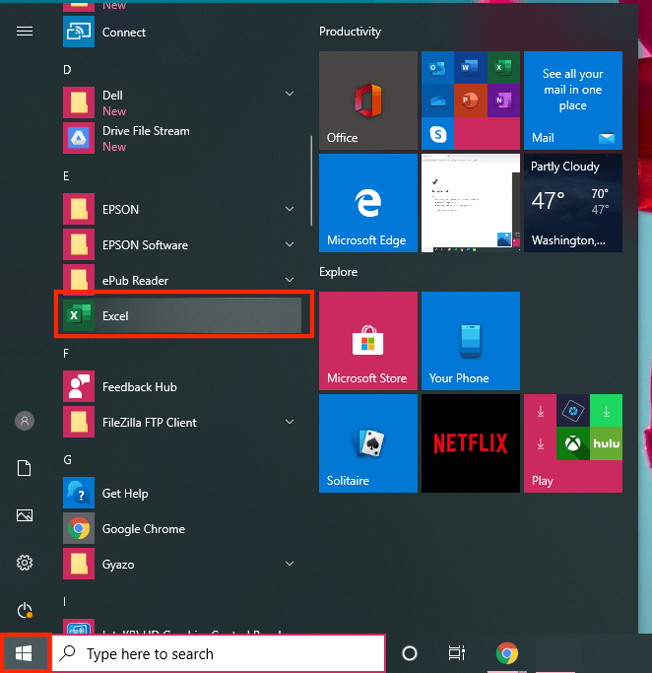Expand the EPSON Software folder chevron
This screenshot has width=652, height=673.
[290, 244]
